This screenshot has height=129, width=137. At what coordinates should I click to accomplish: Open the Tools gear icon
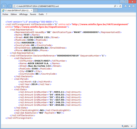[x=133, y=6]
